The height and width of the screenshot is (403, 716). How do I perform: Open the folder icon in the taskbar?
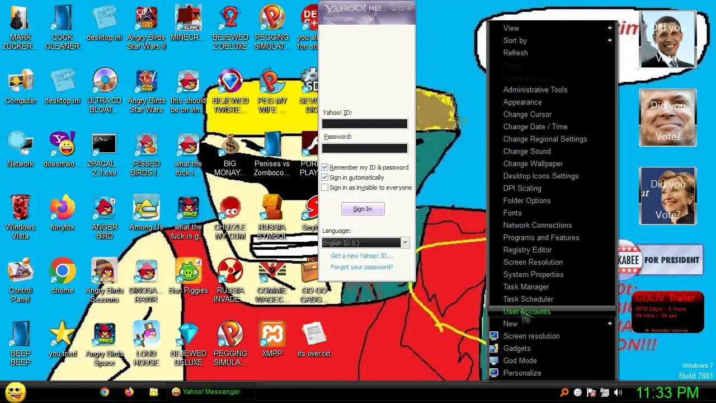point(154,392)
